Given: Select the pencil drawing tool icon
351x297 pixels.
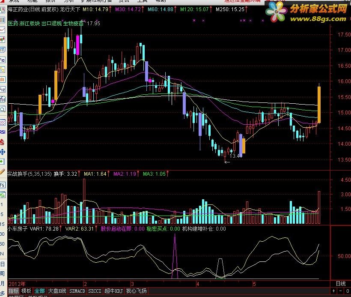Looking at the screenshot, I should click(2, 172).
